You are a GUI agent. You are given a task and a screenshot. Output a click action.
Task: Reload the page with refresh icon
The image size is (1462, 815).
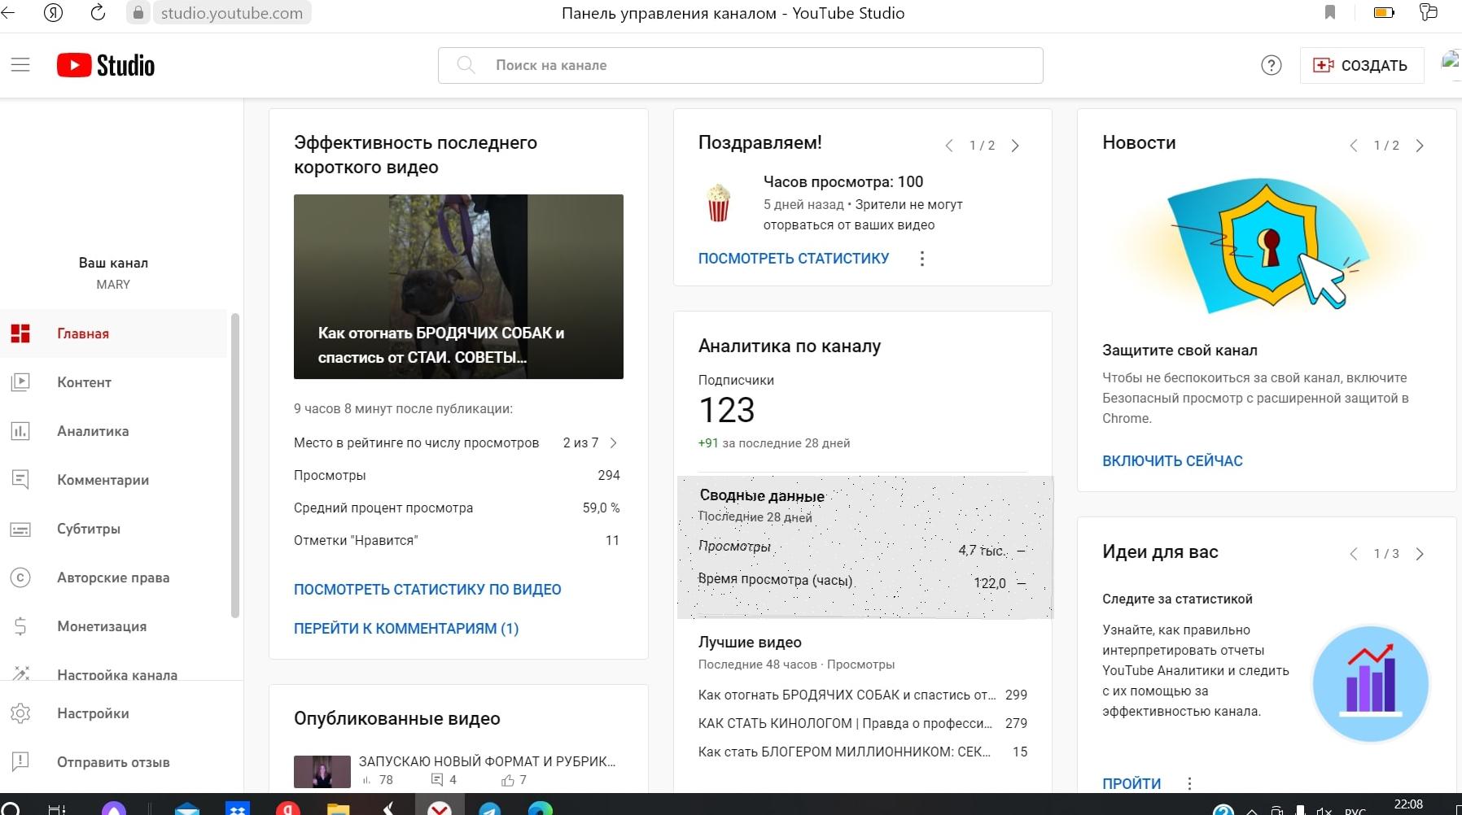98,13
